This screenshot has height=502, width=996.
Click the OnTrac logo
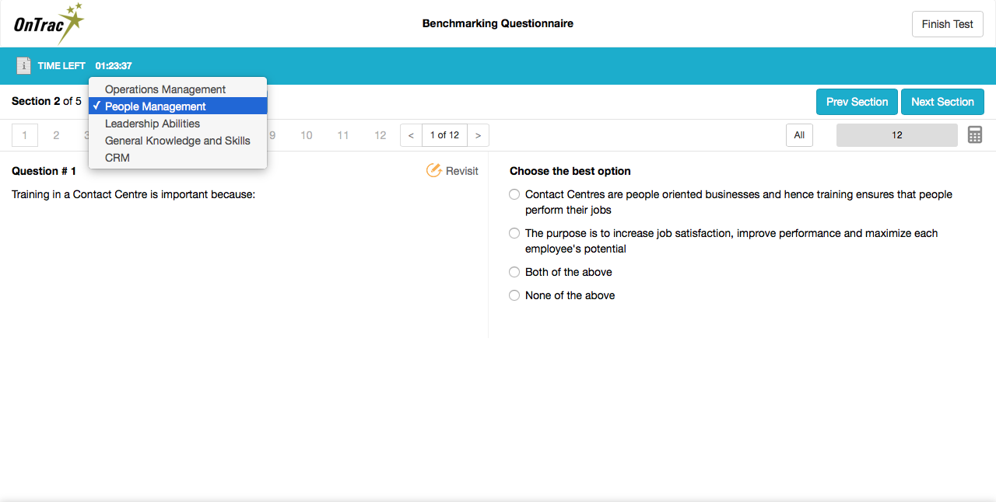click(x=48, y=23)
